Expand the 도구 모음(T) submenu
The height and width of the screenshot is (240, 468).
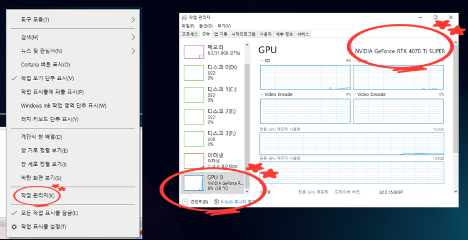tap(73, 20)
